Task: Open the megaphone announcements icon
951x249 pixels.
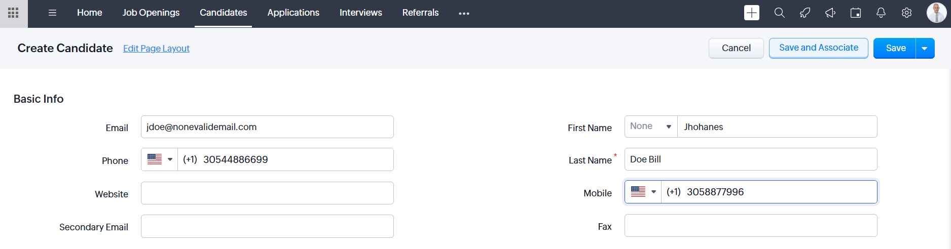Action: 830,13
